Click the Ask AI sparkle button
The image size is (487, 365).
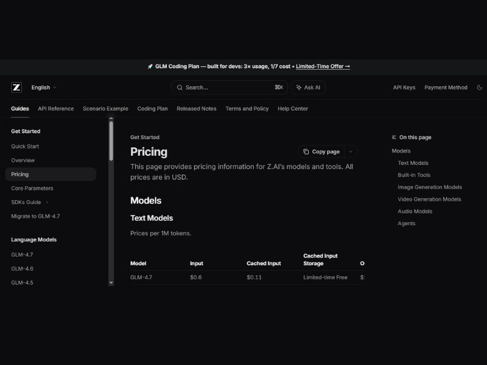click(x=308, y=88)
